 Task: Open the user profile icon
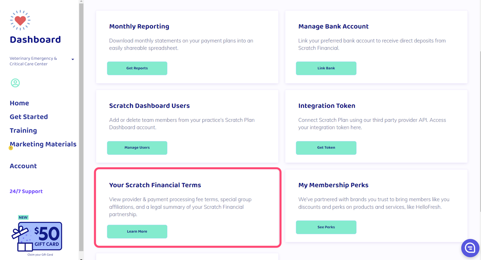(15, 83)
